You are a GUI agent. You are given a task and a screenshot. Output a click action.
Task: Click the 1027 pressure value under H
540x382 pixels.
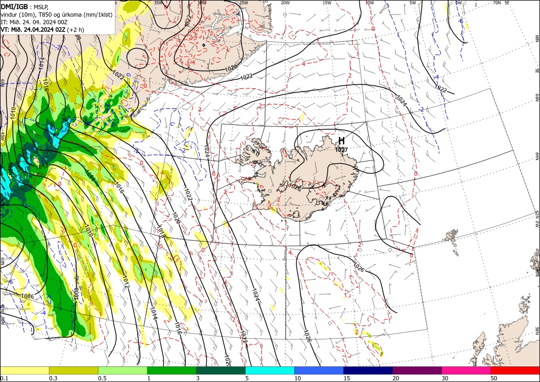coord(341,150)
